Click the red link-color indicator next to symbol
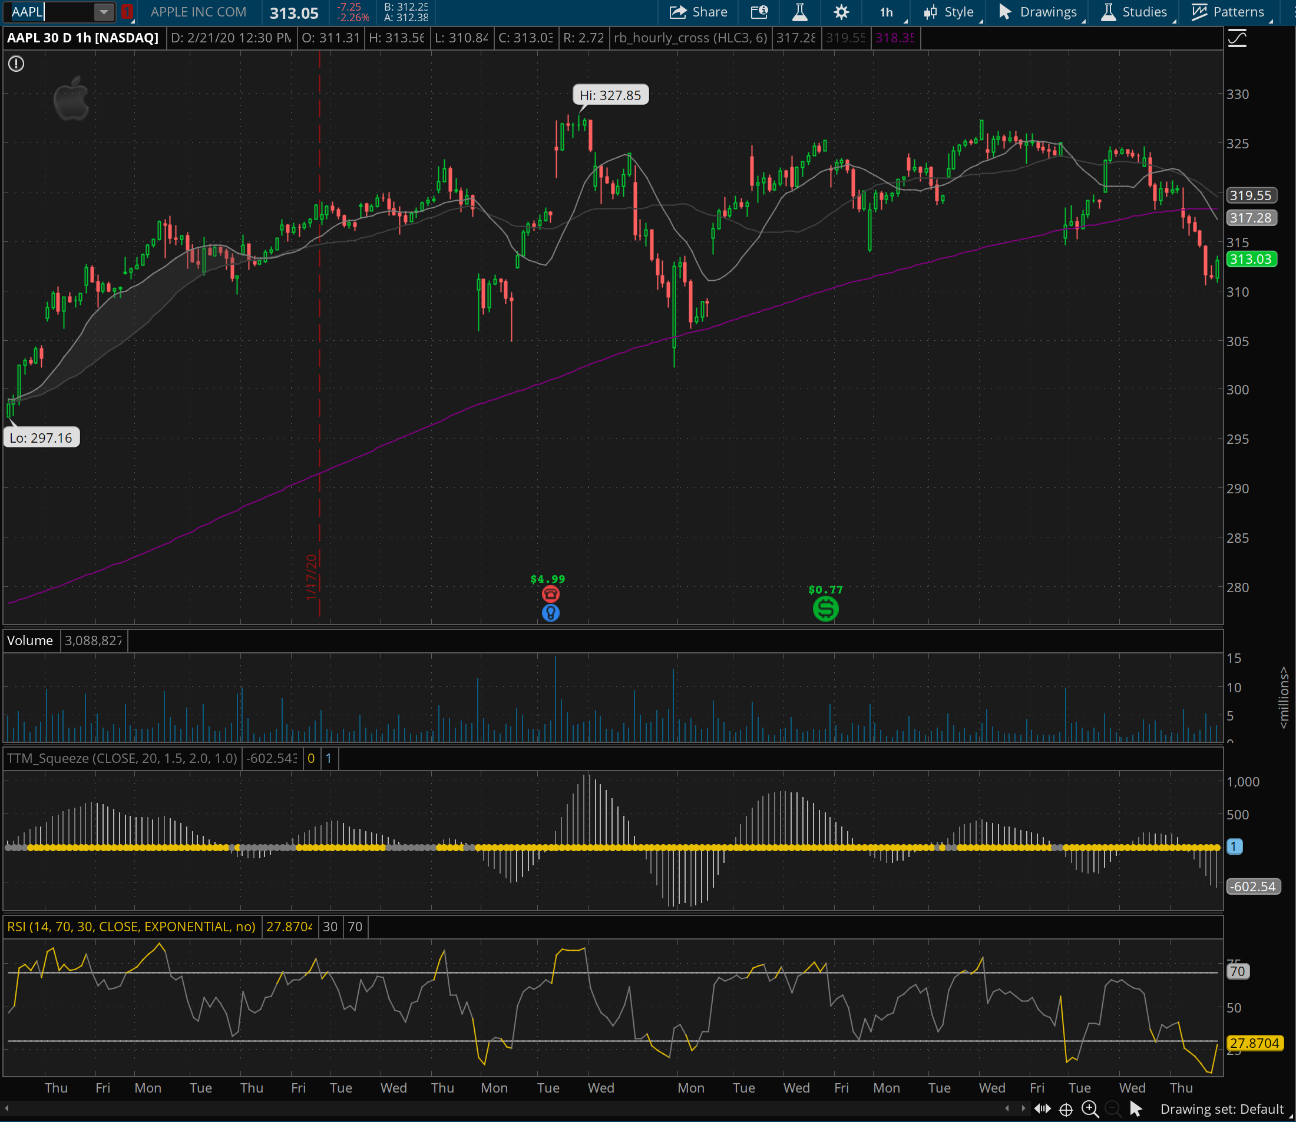1296x1122 pixels. tap(127, 11)
